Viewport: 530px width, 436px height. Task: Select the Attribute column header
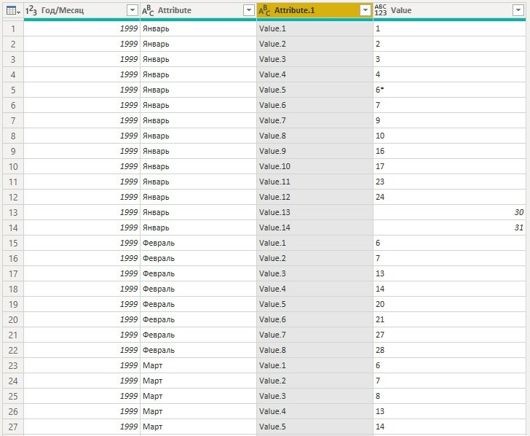click(199, 10)
